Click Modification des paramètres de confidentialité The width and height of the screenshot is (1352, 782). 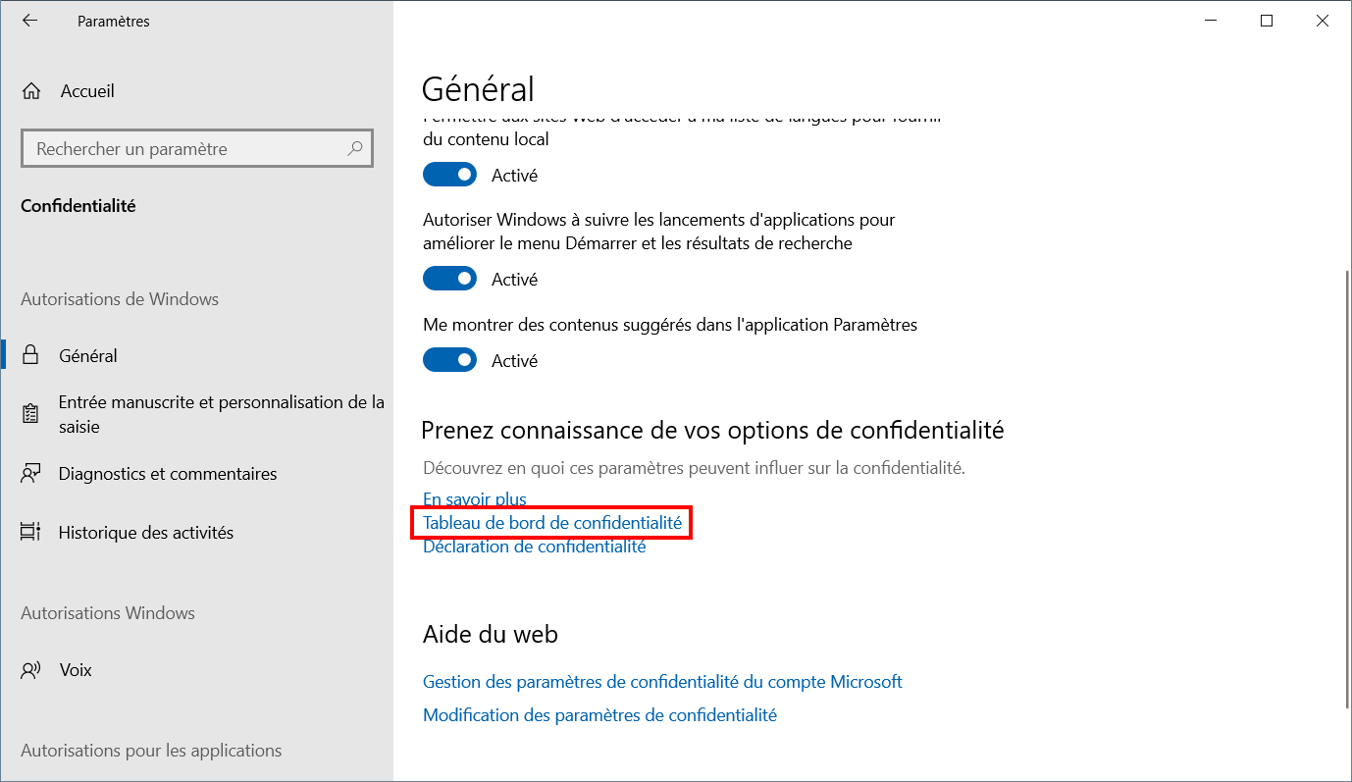click(x=599, y=715)
